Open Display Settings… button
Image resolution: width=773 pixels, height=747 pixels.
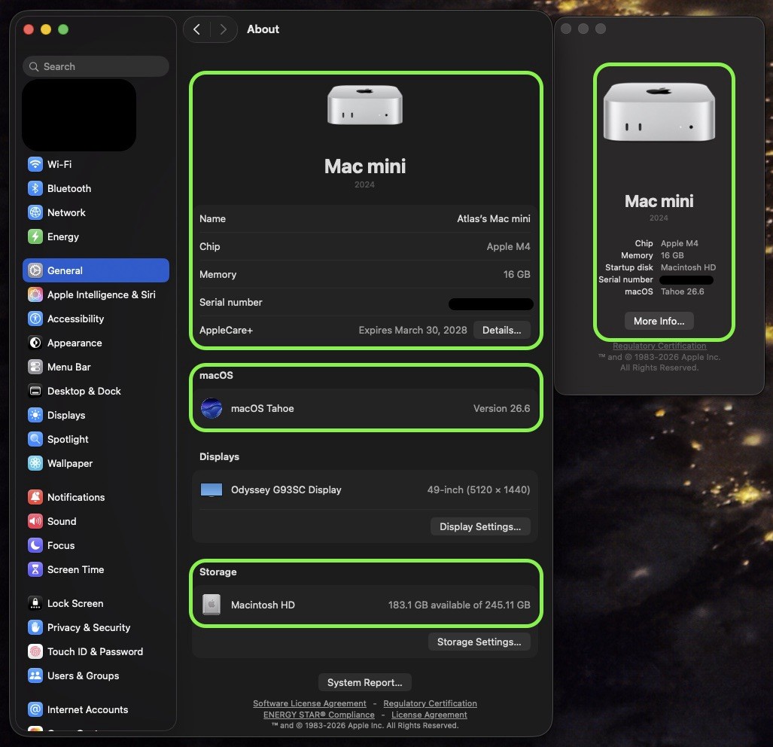tap(480, 526)
